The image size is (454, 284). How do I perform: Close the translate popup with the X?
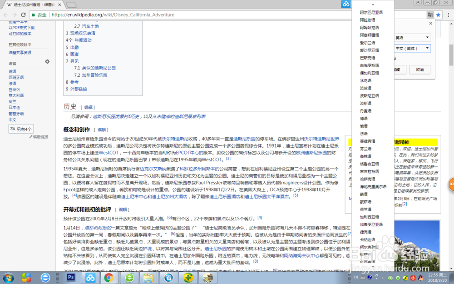[430, 24]
